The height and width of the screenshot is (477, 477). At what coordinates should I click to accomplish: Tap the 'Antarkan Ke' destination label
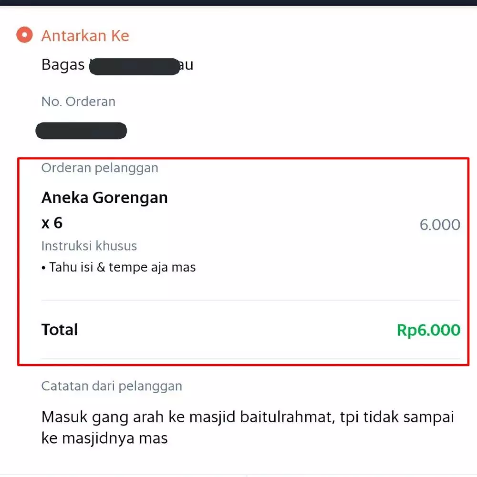85,35
